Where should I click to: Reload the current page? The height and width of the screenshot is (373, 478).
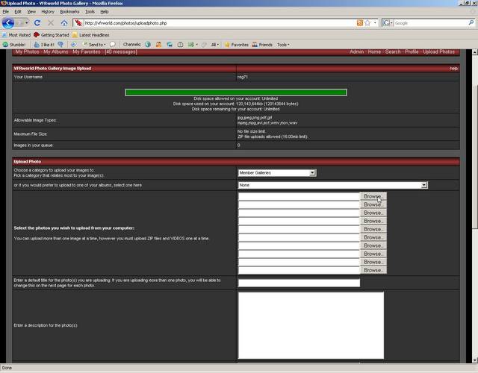coord(37,23)
